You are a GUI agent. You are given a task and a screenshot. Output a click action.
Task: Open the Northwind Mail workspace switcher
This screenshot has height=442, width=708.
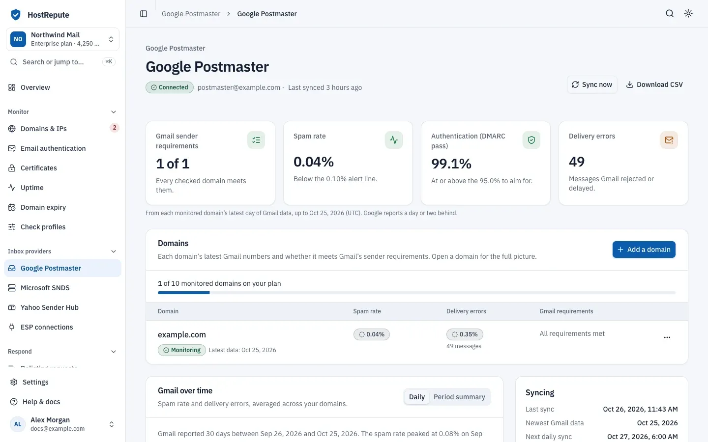pyautogui.click(x=62, y=39)
